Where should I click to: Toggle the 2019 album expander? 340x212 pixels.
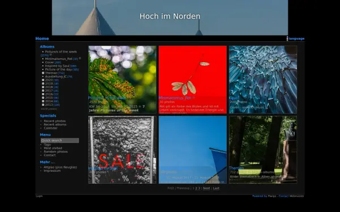coord(43,84)
